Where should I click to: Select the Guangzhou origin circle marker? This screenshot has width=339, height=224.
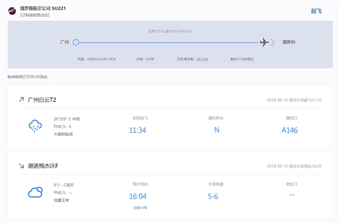click(x=76, y=42)
